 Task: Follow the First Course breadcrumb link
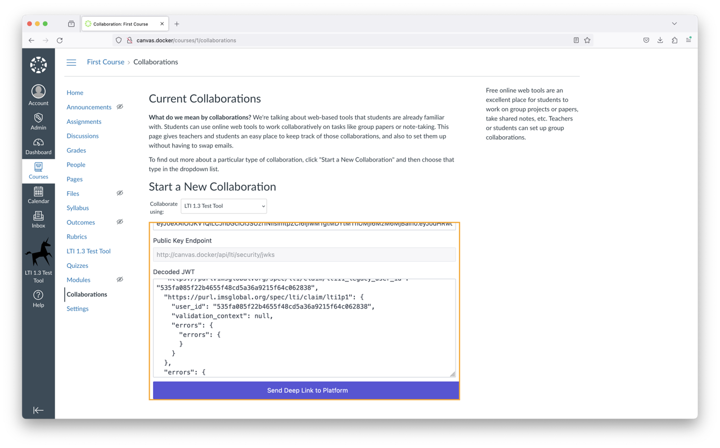point(105,62)
